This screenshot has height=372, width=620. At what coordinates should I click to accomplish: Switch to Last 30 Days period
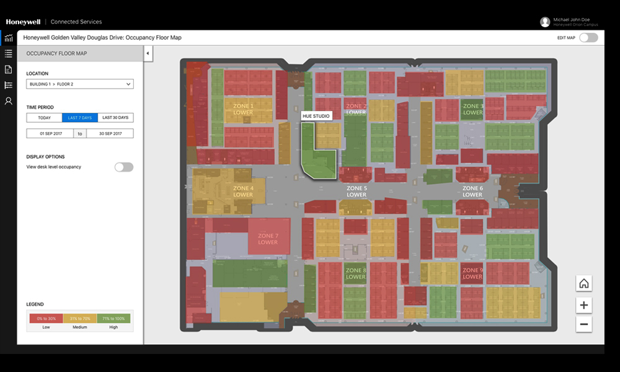(115, 118)
